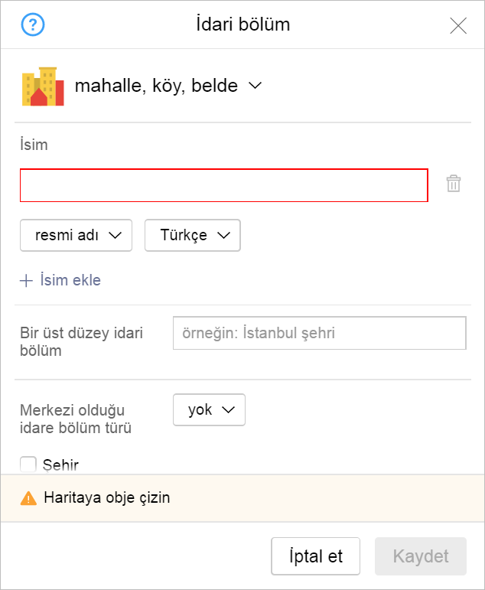Image resolution: width=485 pixels, height=590 pixels.
Task: Click the Bir üst düzey idari bölüm field
Action: (x=320, y=333)
